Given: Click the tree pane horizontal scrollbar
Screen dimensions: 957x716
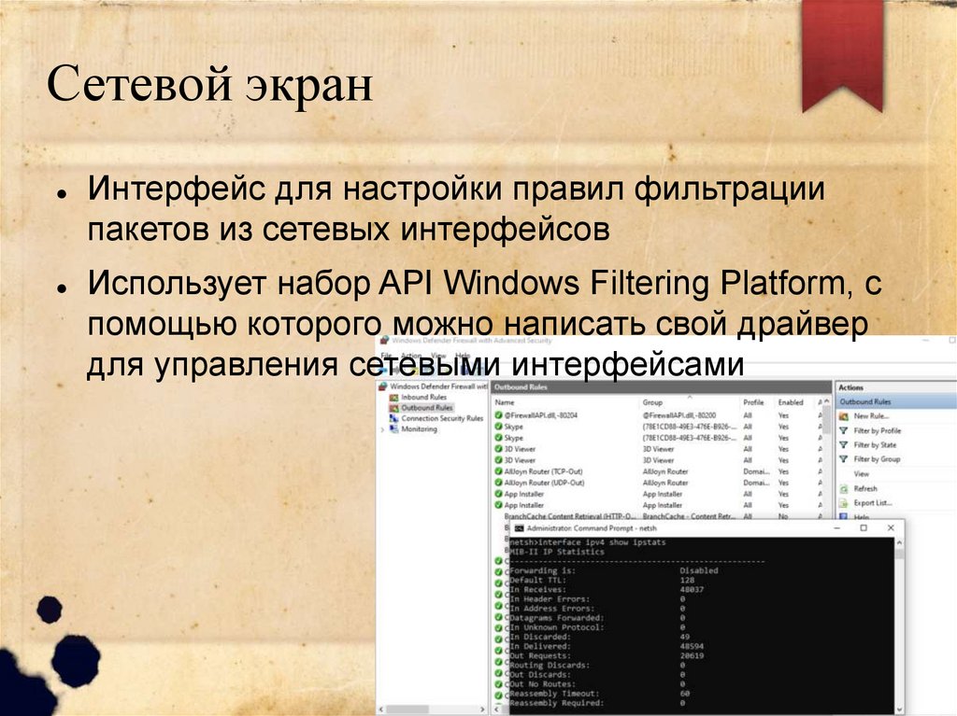Looking at the screenshot, I should point(431,709).
